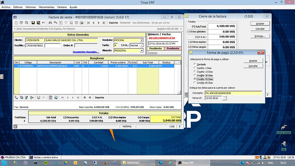Go to the last record with the toolbar arrow
The height and width of the screenshot is (166, 295).
(104, 23)
